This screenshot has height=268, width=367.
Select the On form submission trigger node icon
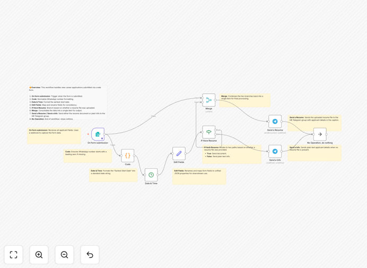(x=98, y=134)
